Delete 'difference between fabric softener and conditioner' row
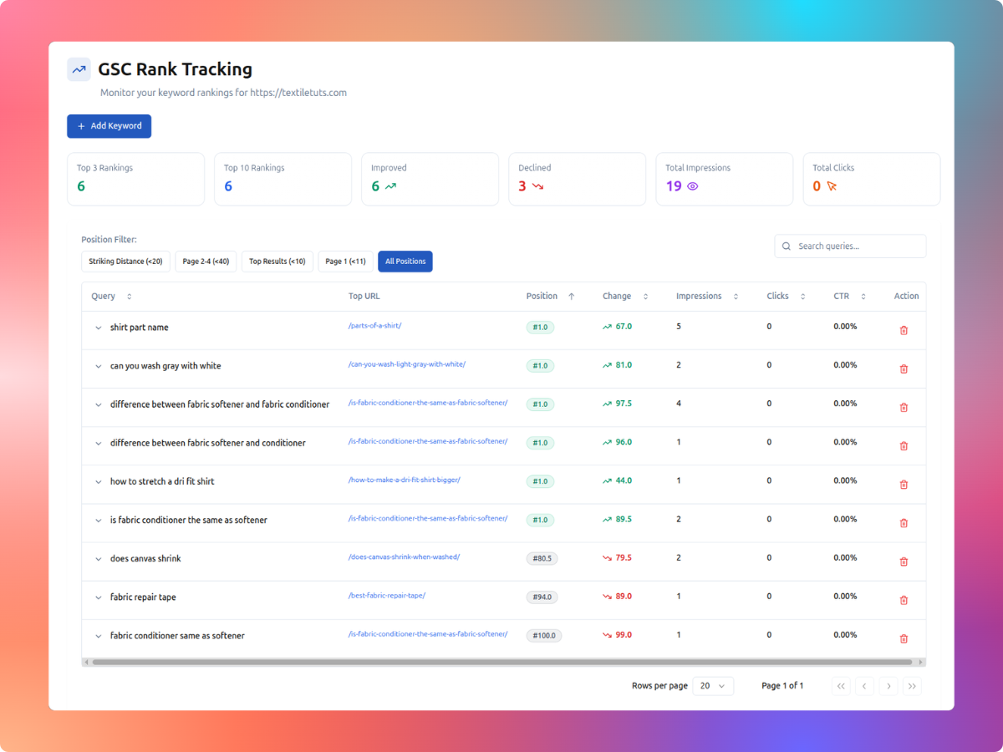1003x752 pixels. coord(904,445)
